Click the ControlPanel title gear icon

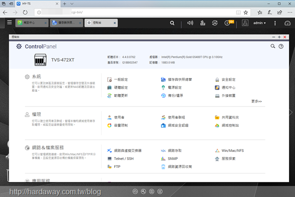19,46
